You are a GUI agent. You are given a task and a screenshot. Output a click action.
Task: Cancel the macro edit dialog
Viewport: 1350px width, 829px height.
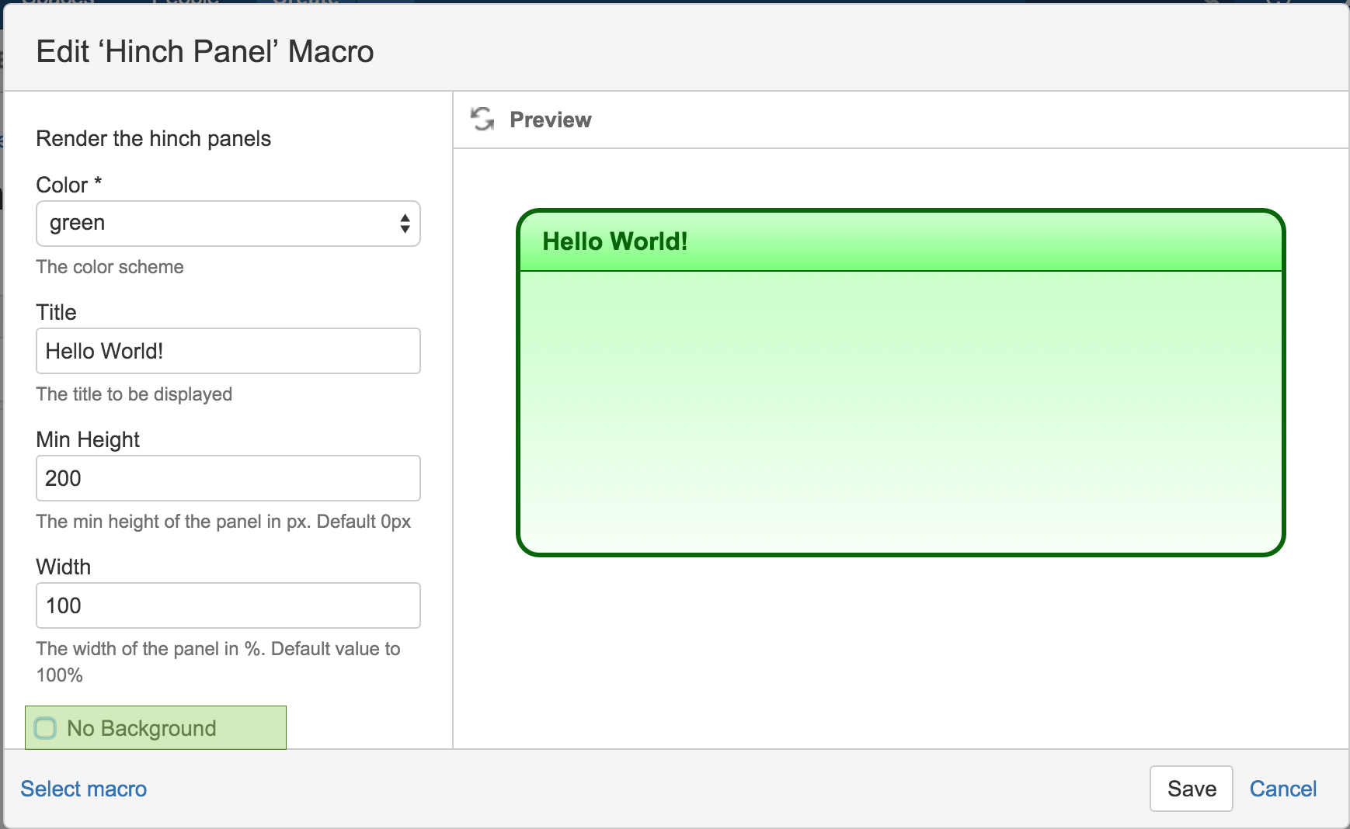(1282, 789)
